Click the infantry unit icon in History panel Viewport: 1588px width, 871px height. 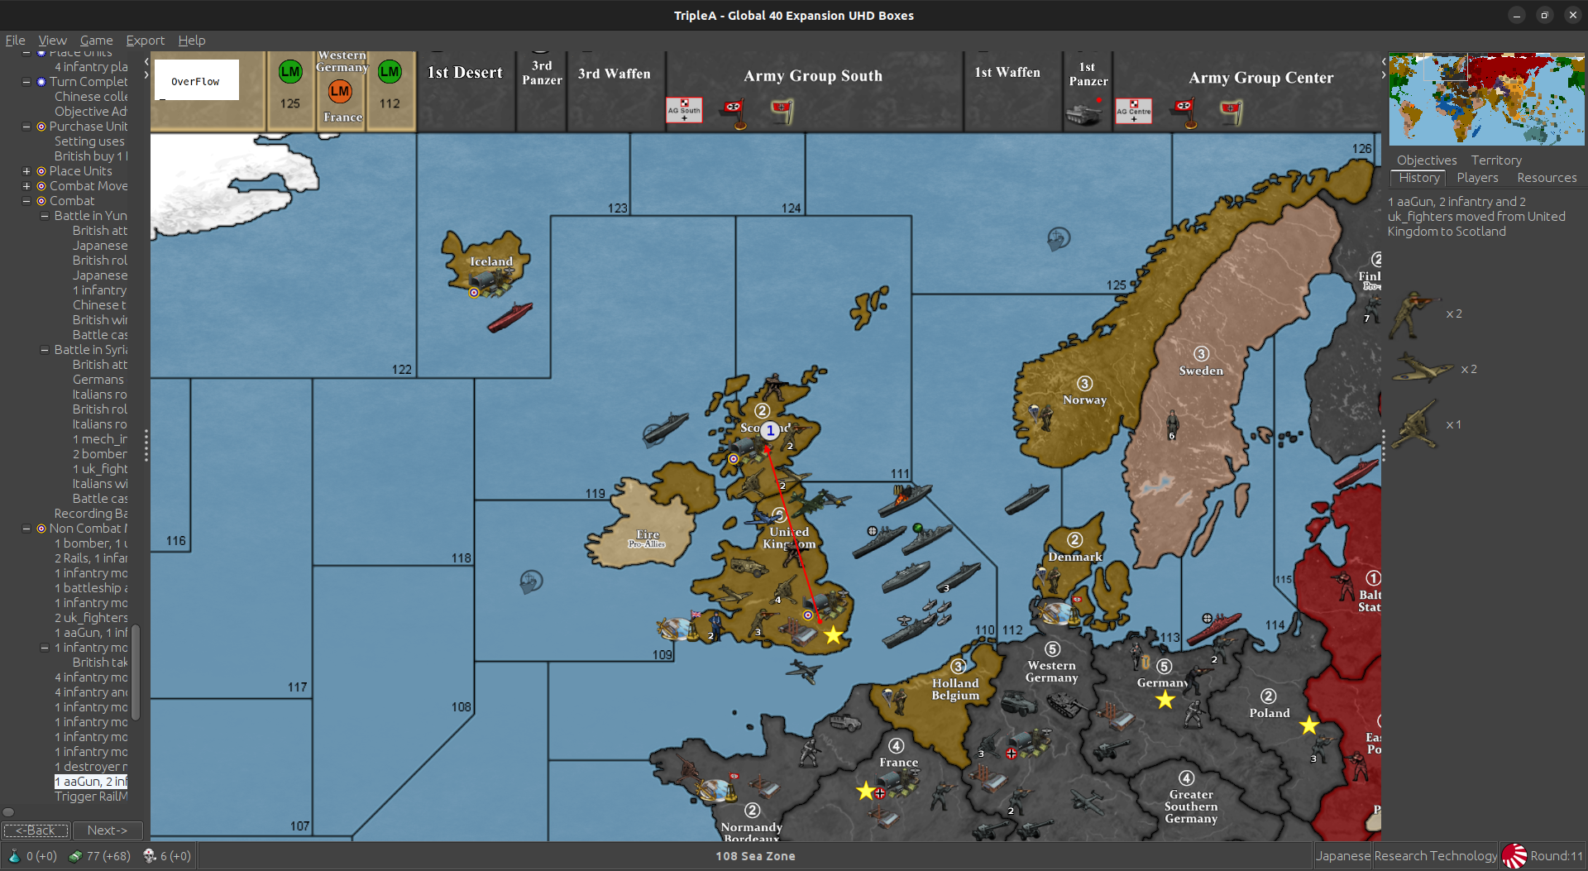pyautogui.click(x=1413, y=314)
